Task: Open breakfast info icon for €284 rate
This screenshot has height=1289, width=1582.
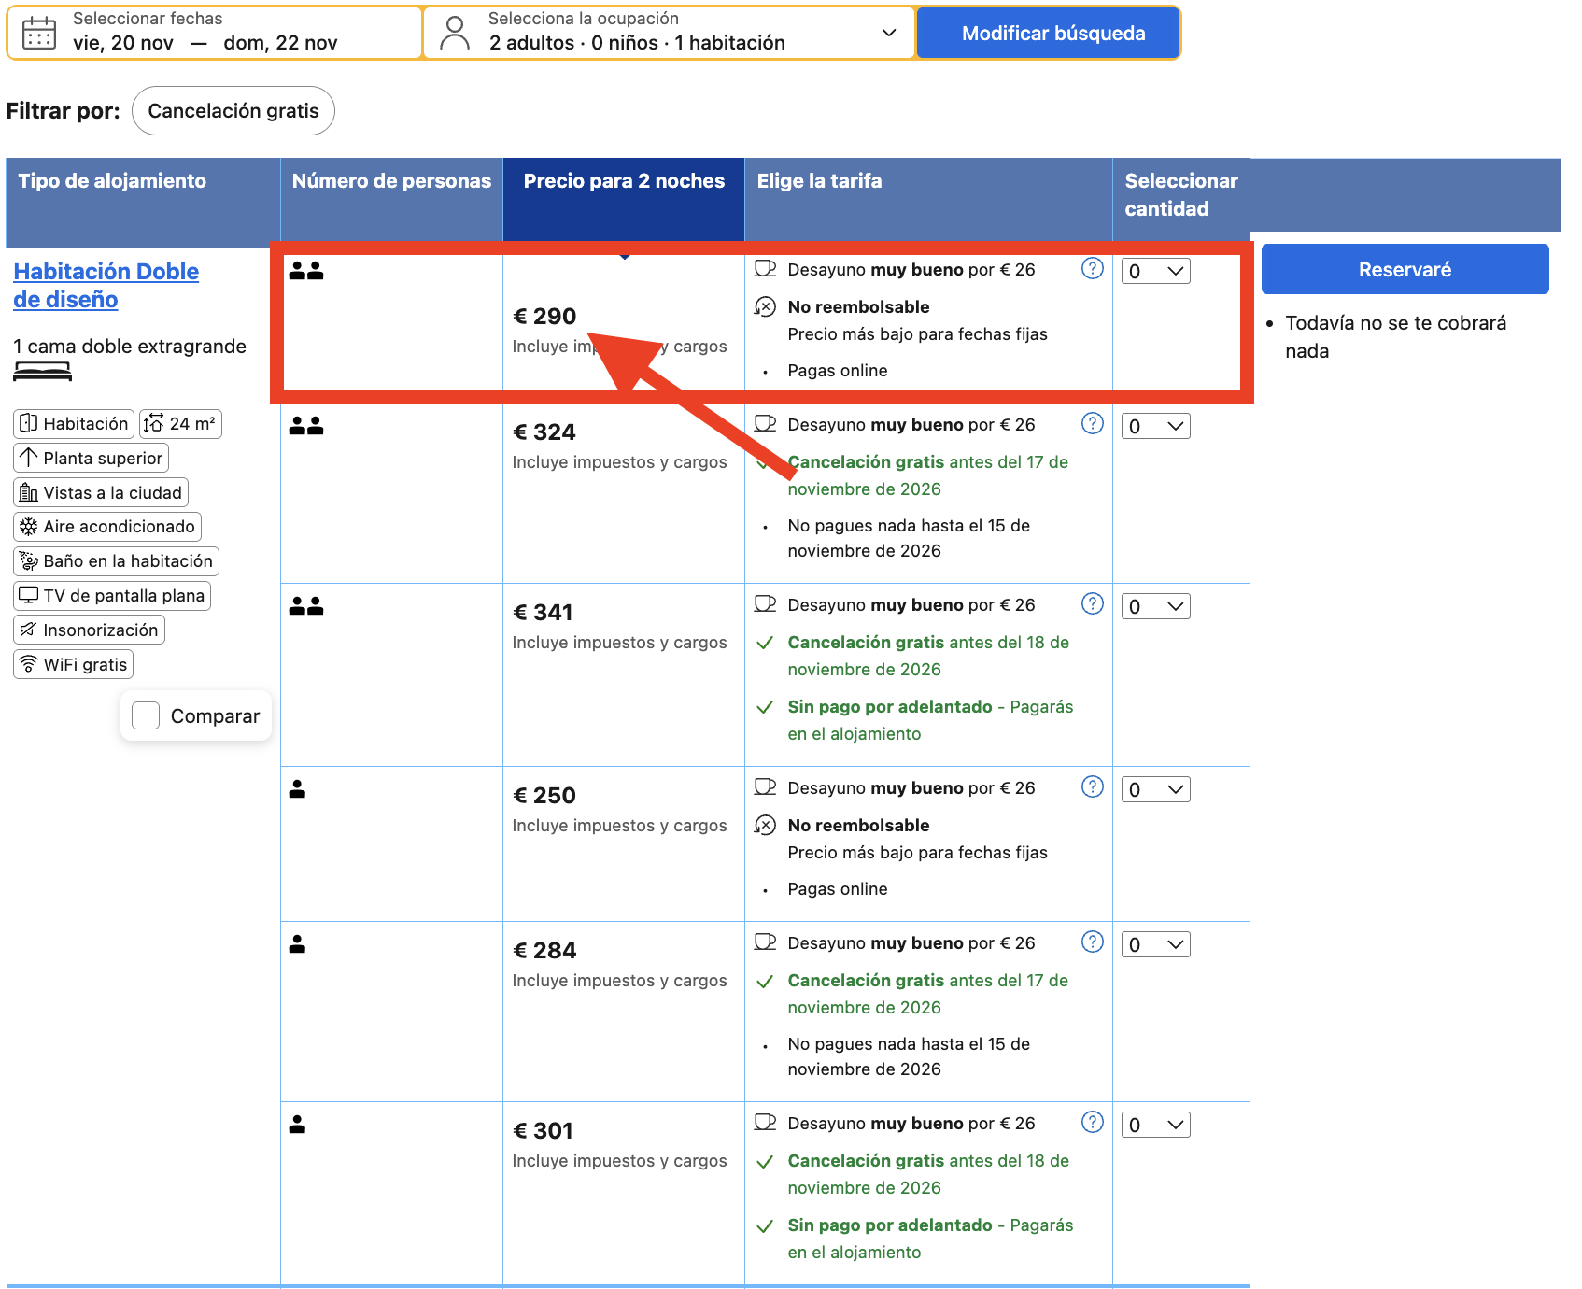Action: click(x=1092, y=942)
